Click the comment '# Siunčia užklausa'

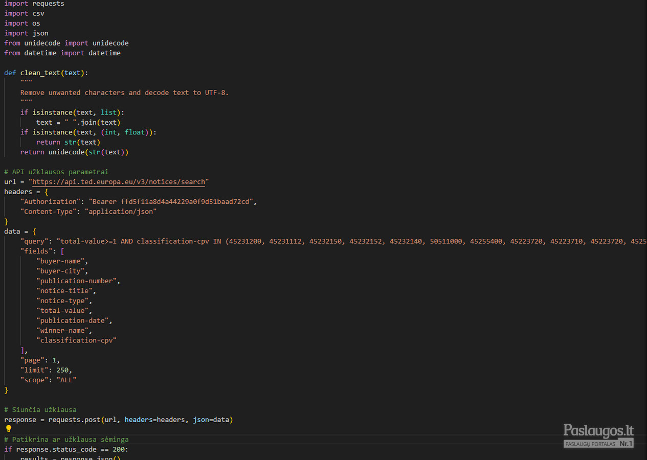click(40, 410)
